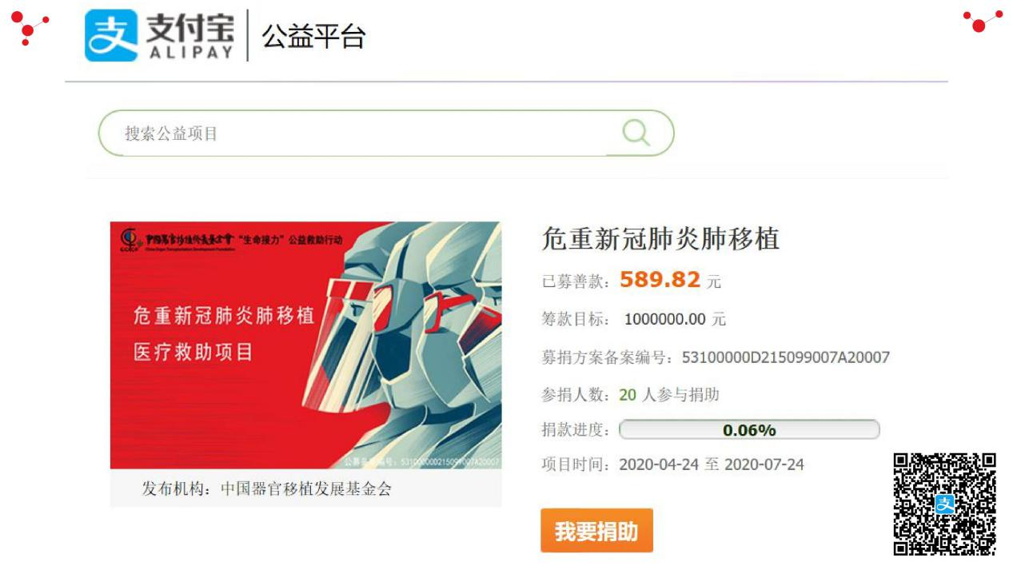This screenshot has width=1013, height=570.
Task: Click the 支付宝 ALIPAY wordmark
Action: (191, 35)
